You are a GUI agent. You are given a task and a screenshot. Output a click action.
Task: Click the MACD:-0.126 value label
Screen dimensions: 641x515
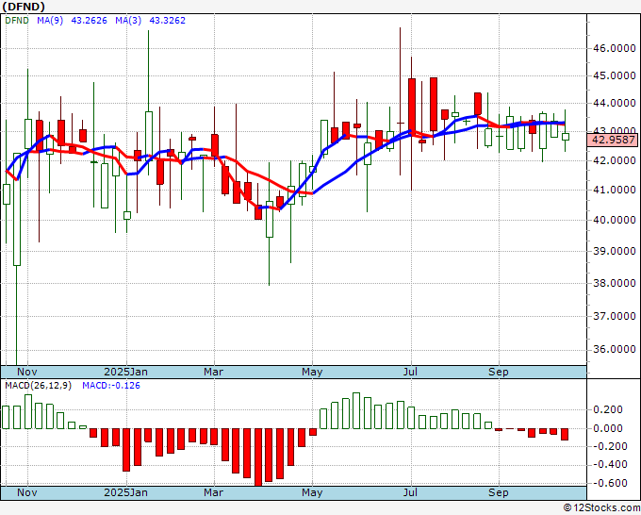click(x=109, y=385)
